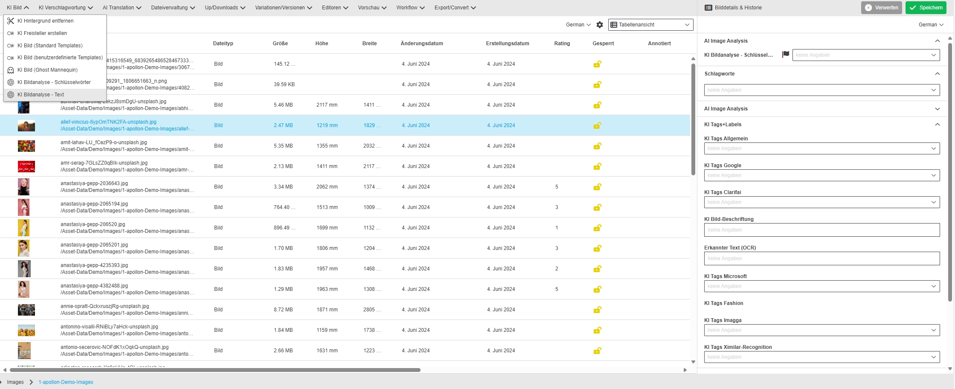Click the Verwerfen button
The height and width of the screenshot is (389, 955).
coord(881,8)
